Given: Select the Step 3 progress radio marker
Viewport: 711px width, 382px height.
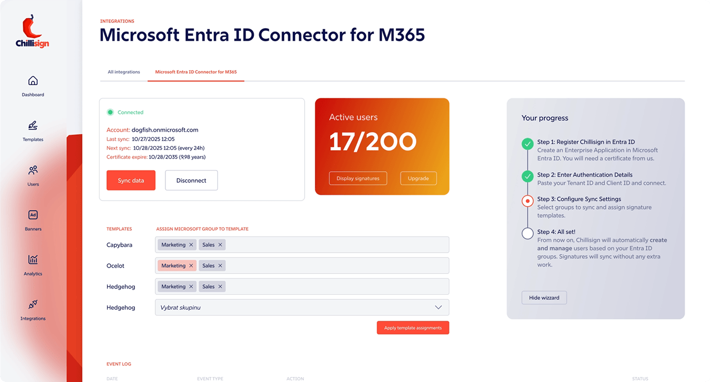Looking at the screenshot, I should 528,201.
